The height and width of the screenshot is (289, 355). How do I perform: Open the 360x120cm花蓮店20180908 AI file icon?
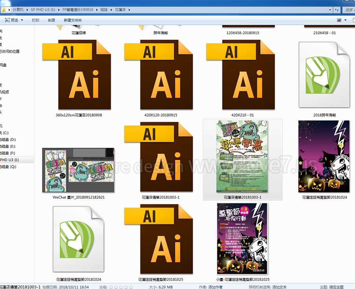pos(77,75)
